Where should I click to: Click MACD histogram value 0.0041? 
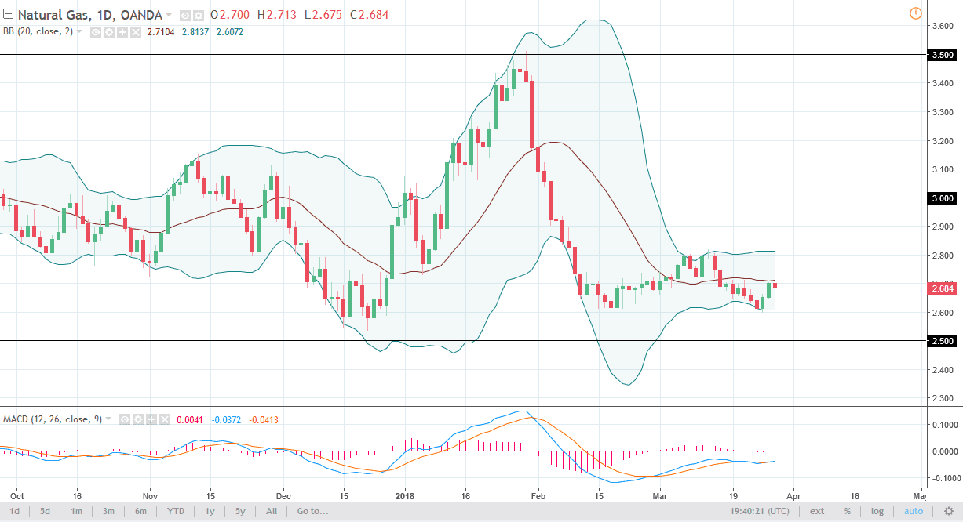[189, 419]
